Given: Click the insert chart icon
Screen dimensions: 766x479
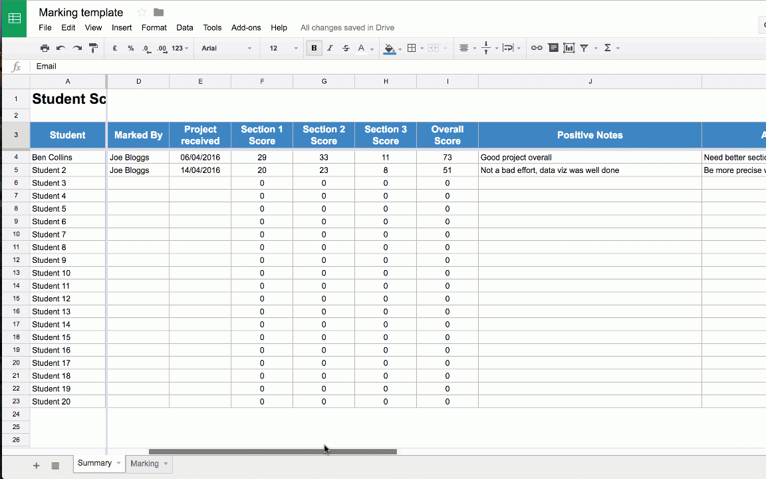Looking at the screenshot, I should (x=569, y=48).
